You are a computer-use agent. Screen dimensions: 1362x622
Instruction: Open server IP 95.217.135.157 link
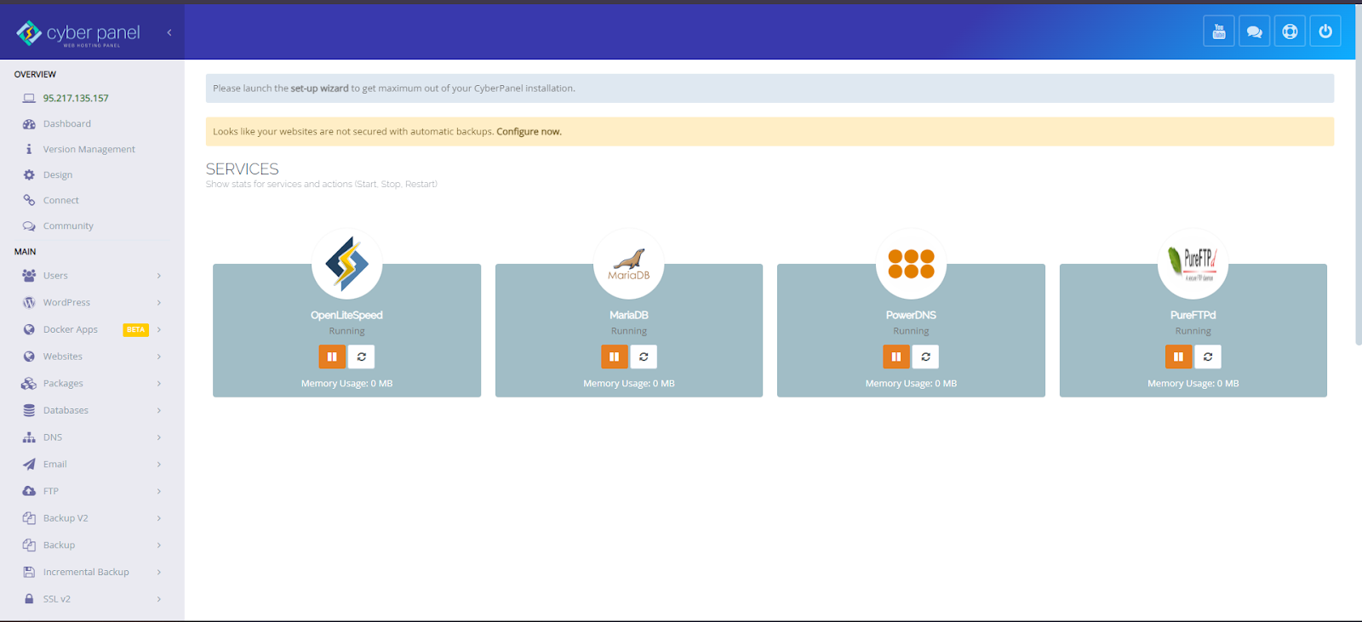click(x=76, y=98)
